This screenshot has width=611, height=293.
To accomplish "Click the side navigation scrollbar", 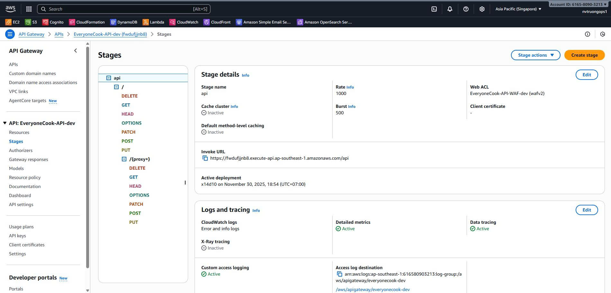I will pos(88,157).
